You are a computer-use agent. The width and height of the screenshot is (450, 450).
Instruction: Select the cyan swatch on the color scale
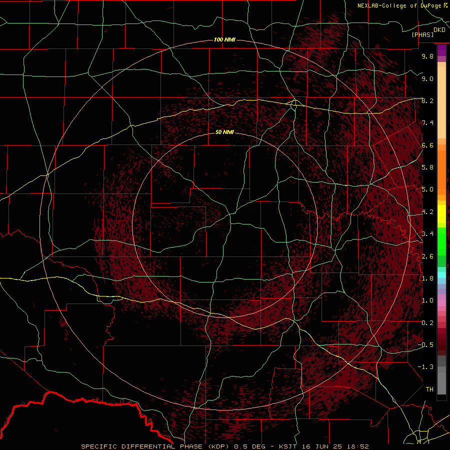(x=441, y=274)
